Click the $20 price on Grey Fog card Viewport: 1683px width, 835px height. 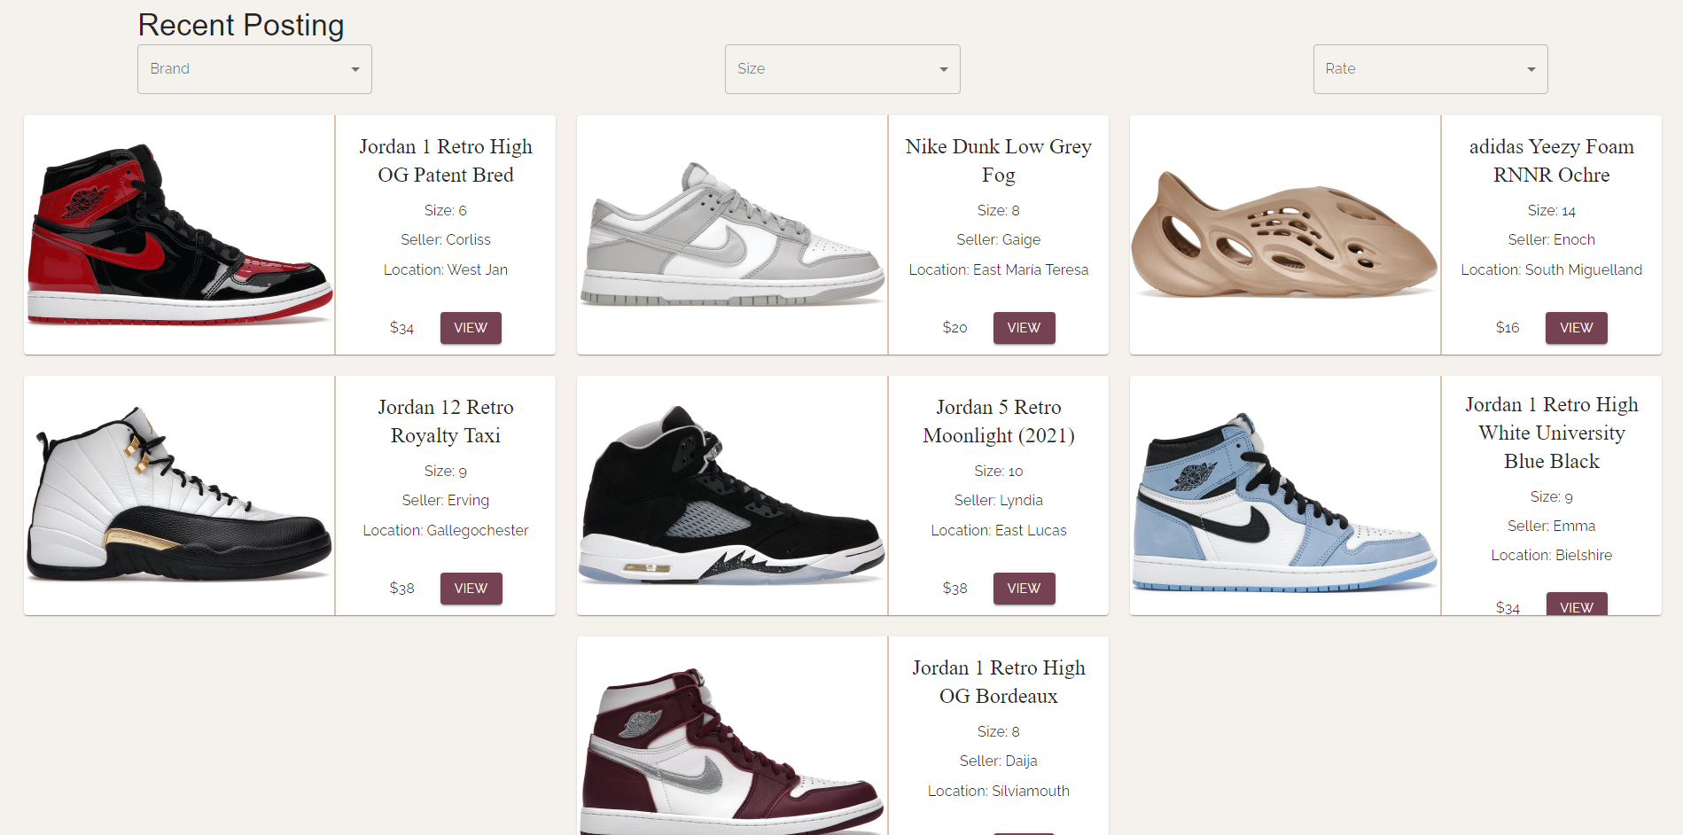pyautogui.click(x=955, y=328)
